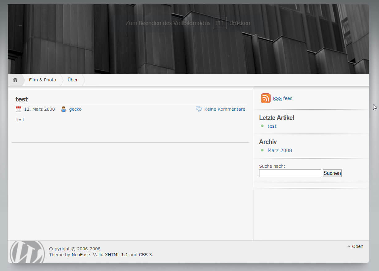This screenshot has width=379, height=271.
Task: Open the 'test' post title heading
Action: click(22, 99)
